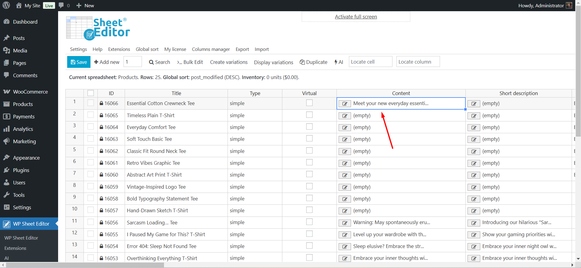Viewport: 581px width, 268px height.
Task: Focus the Locate column field
Action: 418,61
